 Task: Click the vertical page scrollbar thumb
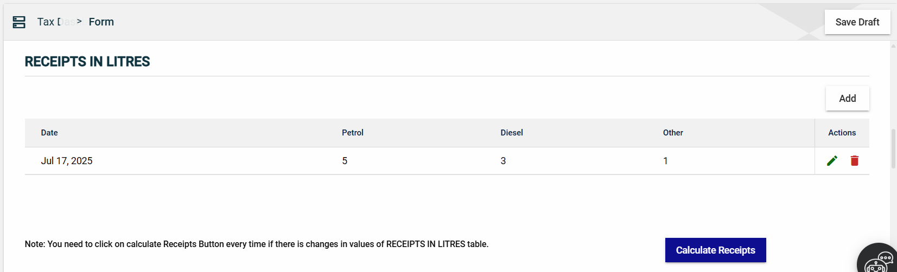coord(893,148)
